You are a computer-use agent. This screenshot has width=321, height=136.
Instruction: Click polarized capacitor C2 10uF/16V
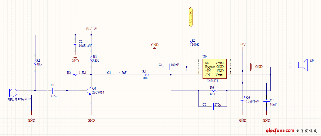pyautogui.click(x=75, y=44)
